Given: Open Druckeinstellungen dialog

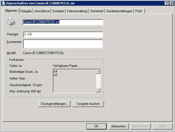Looking at the screenshot, I should (54, 104).
